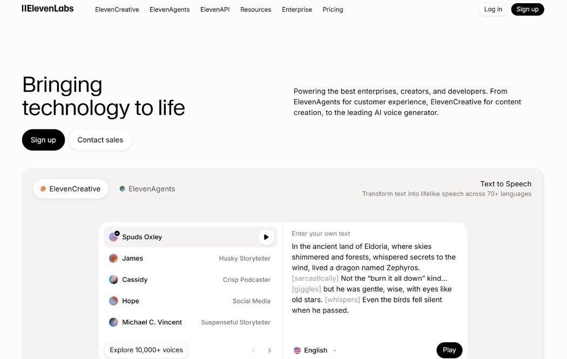The width and height of the screenshot is (567, 359).
Task: Click into the sample text field
Action: click(374, 279)
